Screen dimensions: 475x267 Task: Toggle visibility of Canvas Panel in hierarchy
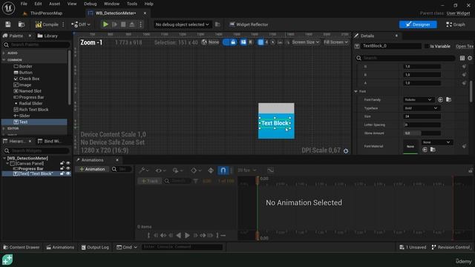click(68, 163)
